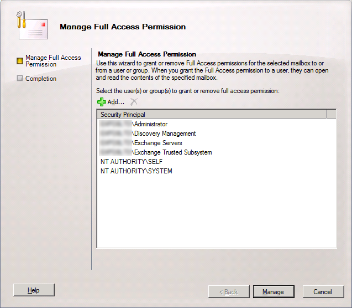Click the yellow step indicator for Manage Full Access Permission

click(x=20, y=61)
